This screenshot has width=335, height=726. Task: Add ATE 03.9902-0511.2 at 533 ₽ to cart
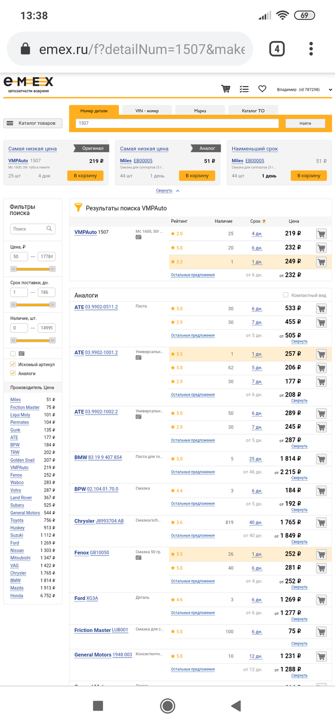tap(321, 309)
